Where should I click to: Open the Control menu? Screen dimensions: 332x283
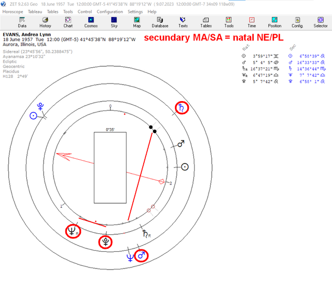85,11
